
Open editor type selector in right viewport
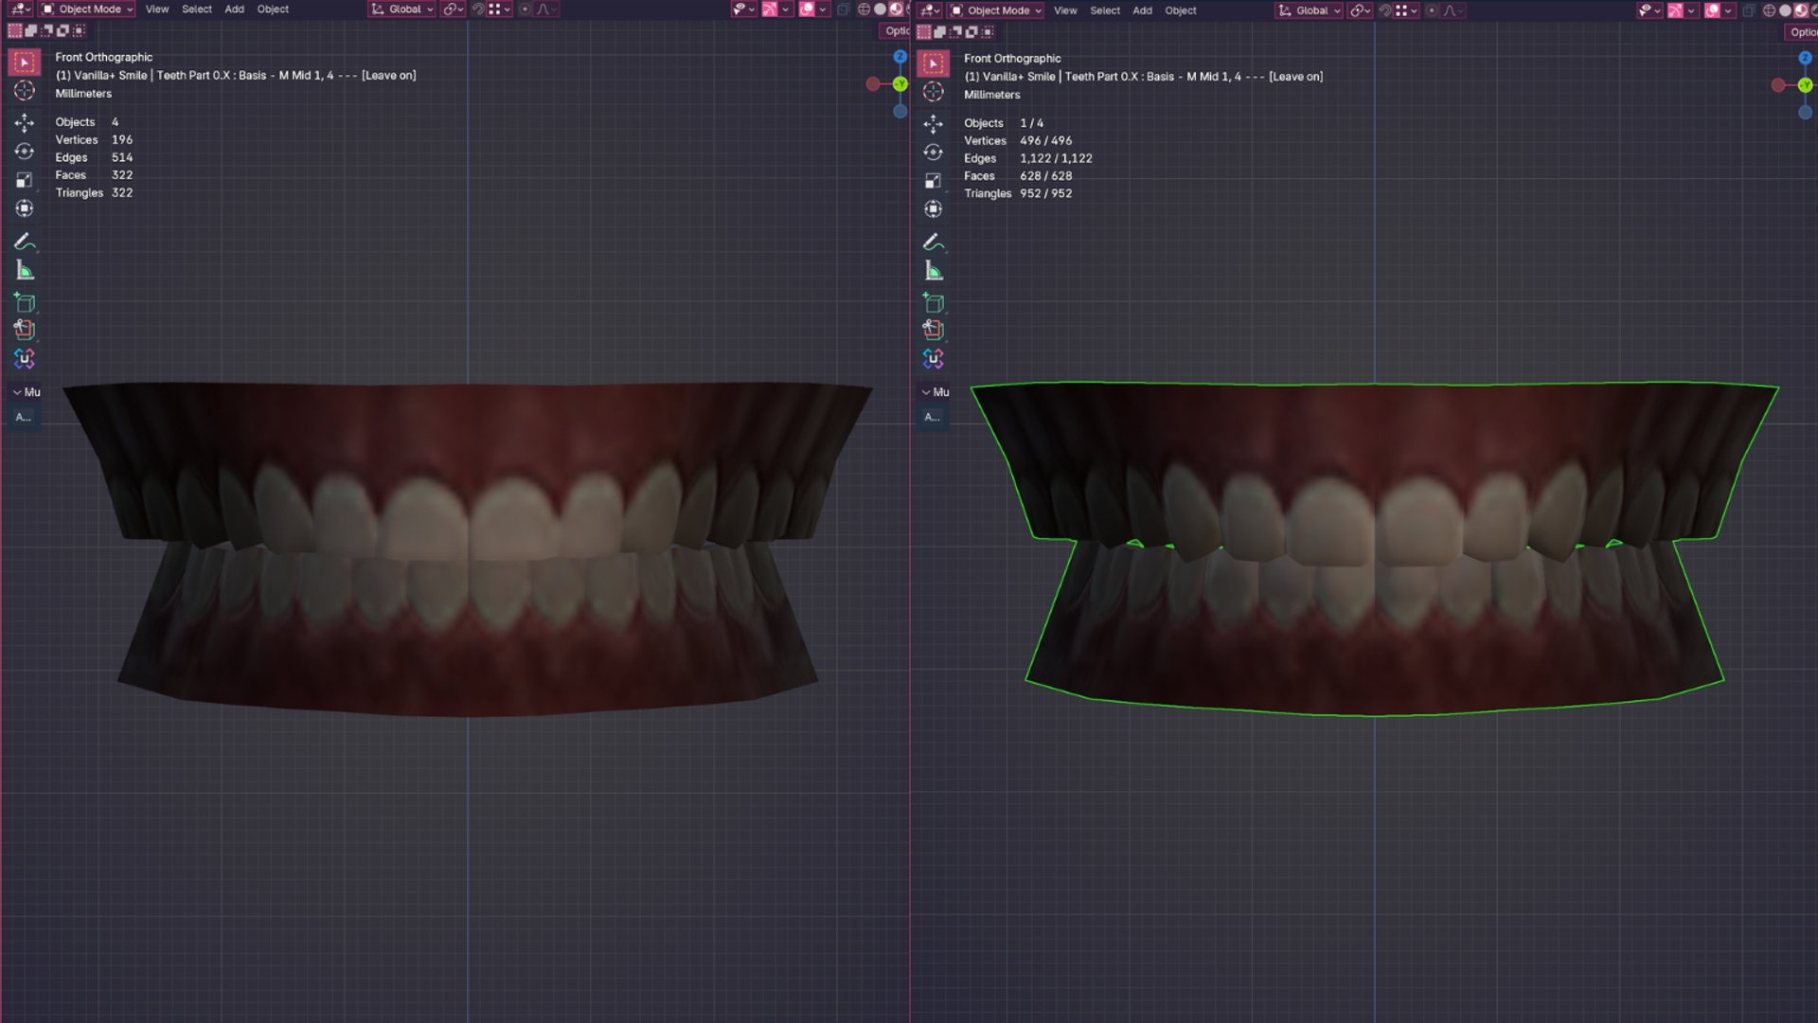pyautogui.click(x=931, y=10)
